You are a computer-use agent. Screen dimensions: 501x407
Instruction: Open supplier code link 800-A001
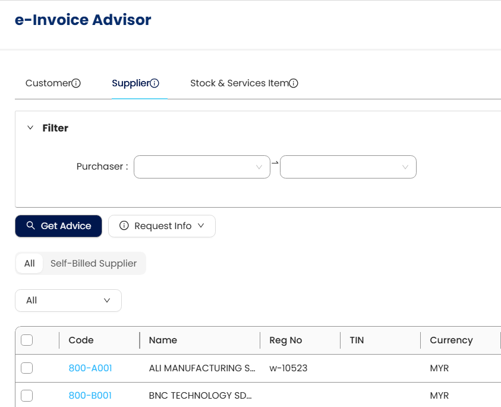click(90, 368)
